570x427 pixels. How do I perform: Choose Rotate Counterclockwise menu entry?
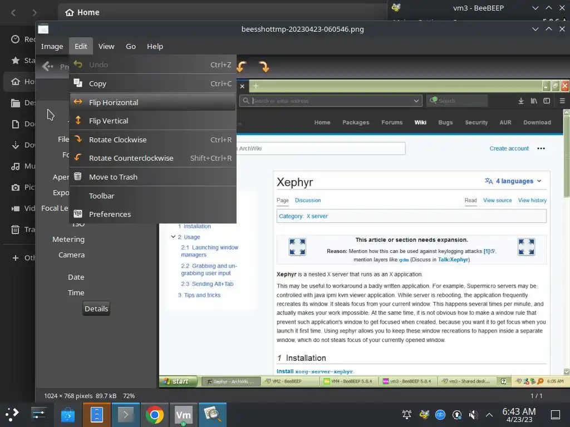coord(153,158)
